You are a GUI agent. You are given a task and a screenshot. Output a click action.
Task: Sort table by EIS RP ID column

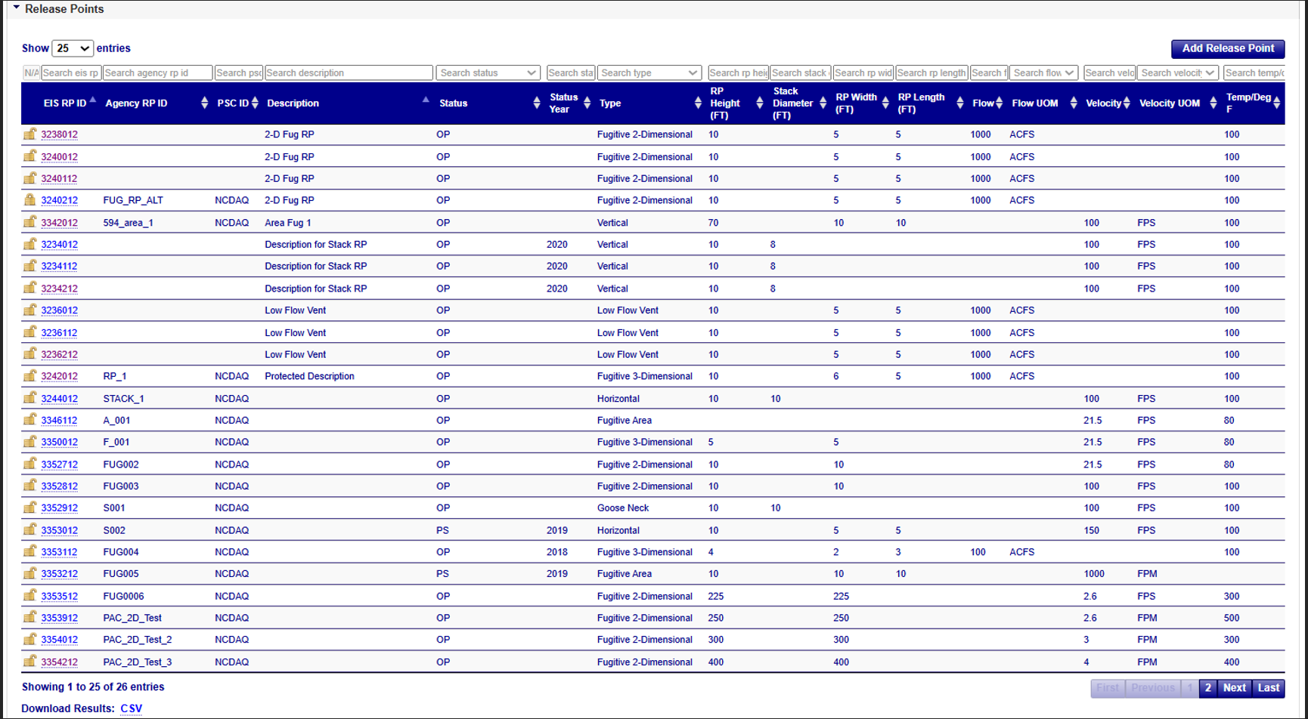(x=65, y=103)
